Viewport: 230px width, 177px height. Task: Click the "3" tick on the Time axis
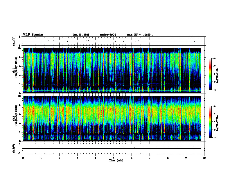tap(77, 158)
